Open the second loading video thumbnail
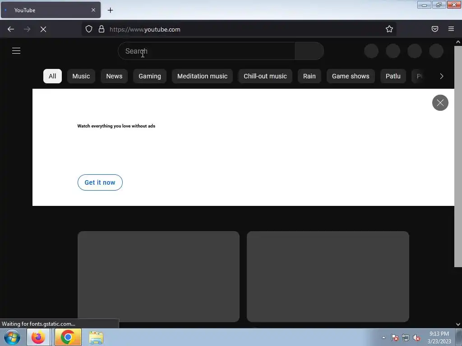 [328, 276]
